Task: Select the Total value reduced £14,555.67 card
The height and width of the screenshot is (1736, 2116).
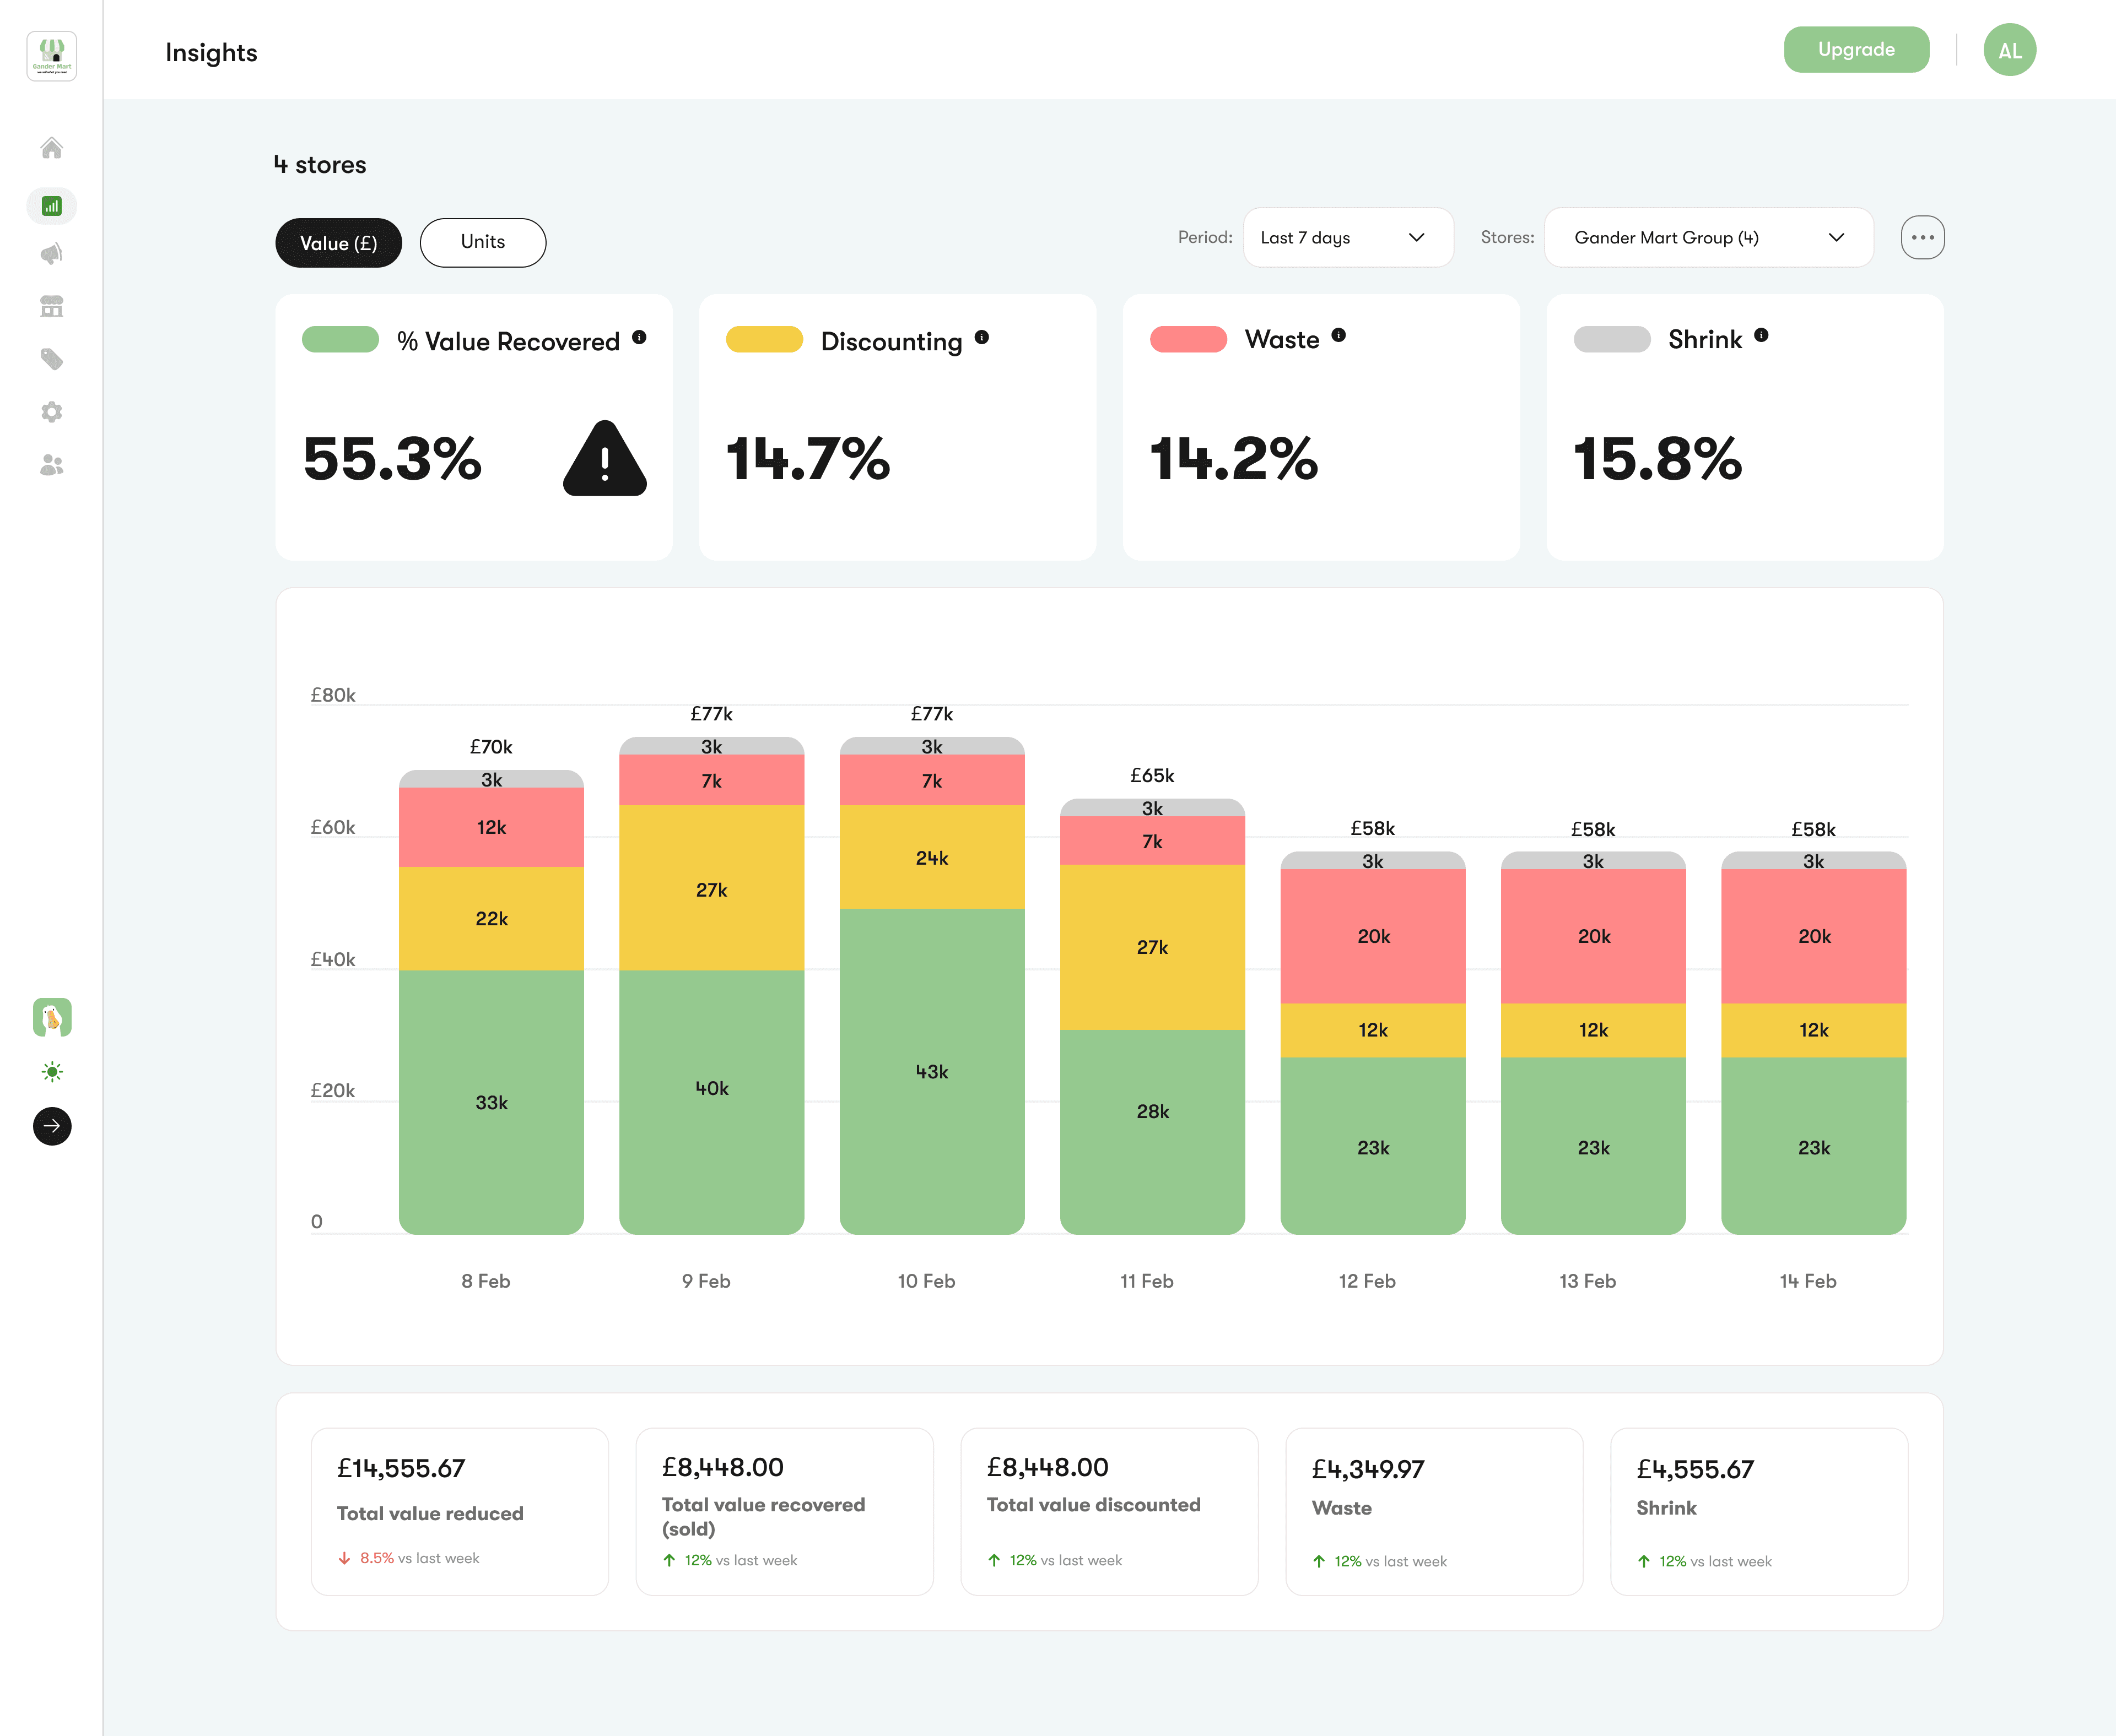Action: click(460, 1511)
